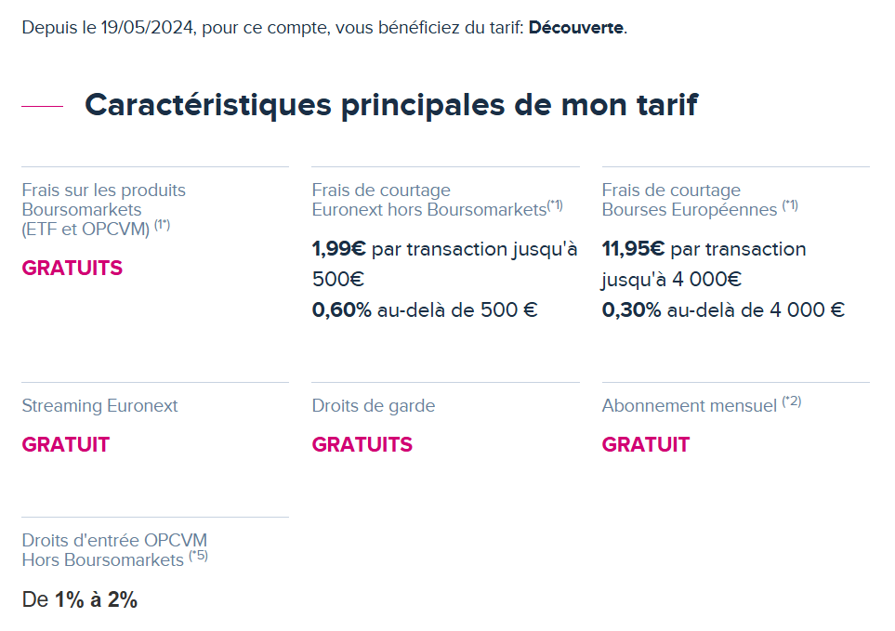This screenshot has width=895, height=631.
Task: Click the De 1% à 2% value
Action: (79, 599)
